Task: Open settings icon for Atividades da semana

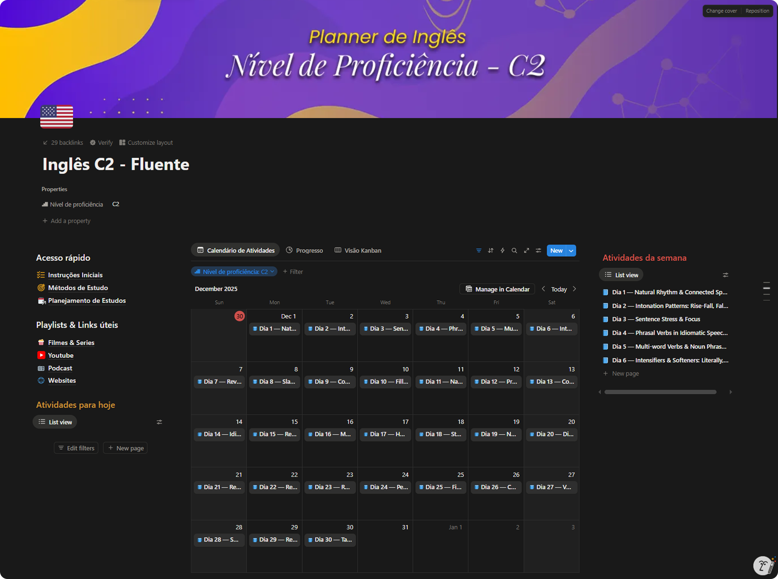Action: pyautogui.click(x=725, y=275)
